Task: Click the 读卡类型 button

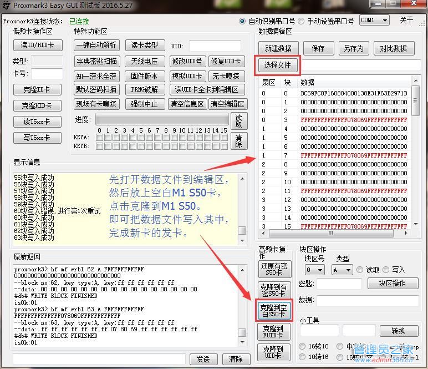Action: [145, 45]
